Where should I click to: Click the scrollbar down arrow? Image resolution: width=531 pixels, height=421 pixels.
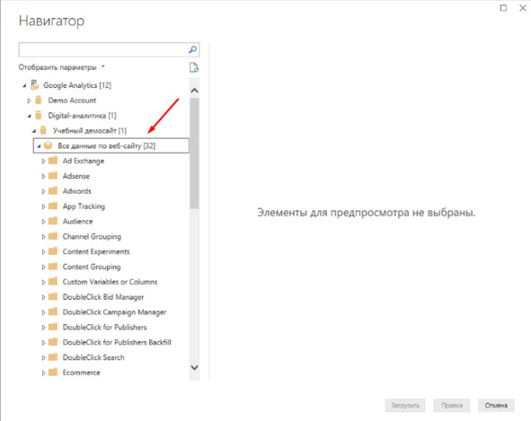[x=194, y=367]
